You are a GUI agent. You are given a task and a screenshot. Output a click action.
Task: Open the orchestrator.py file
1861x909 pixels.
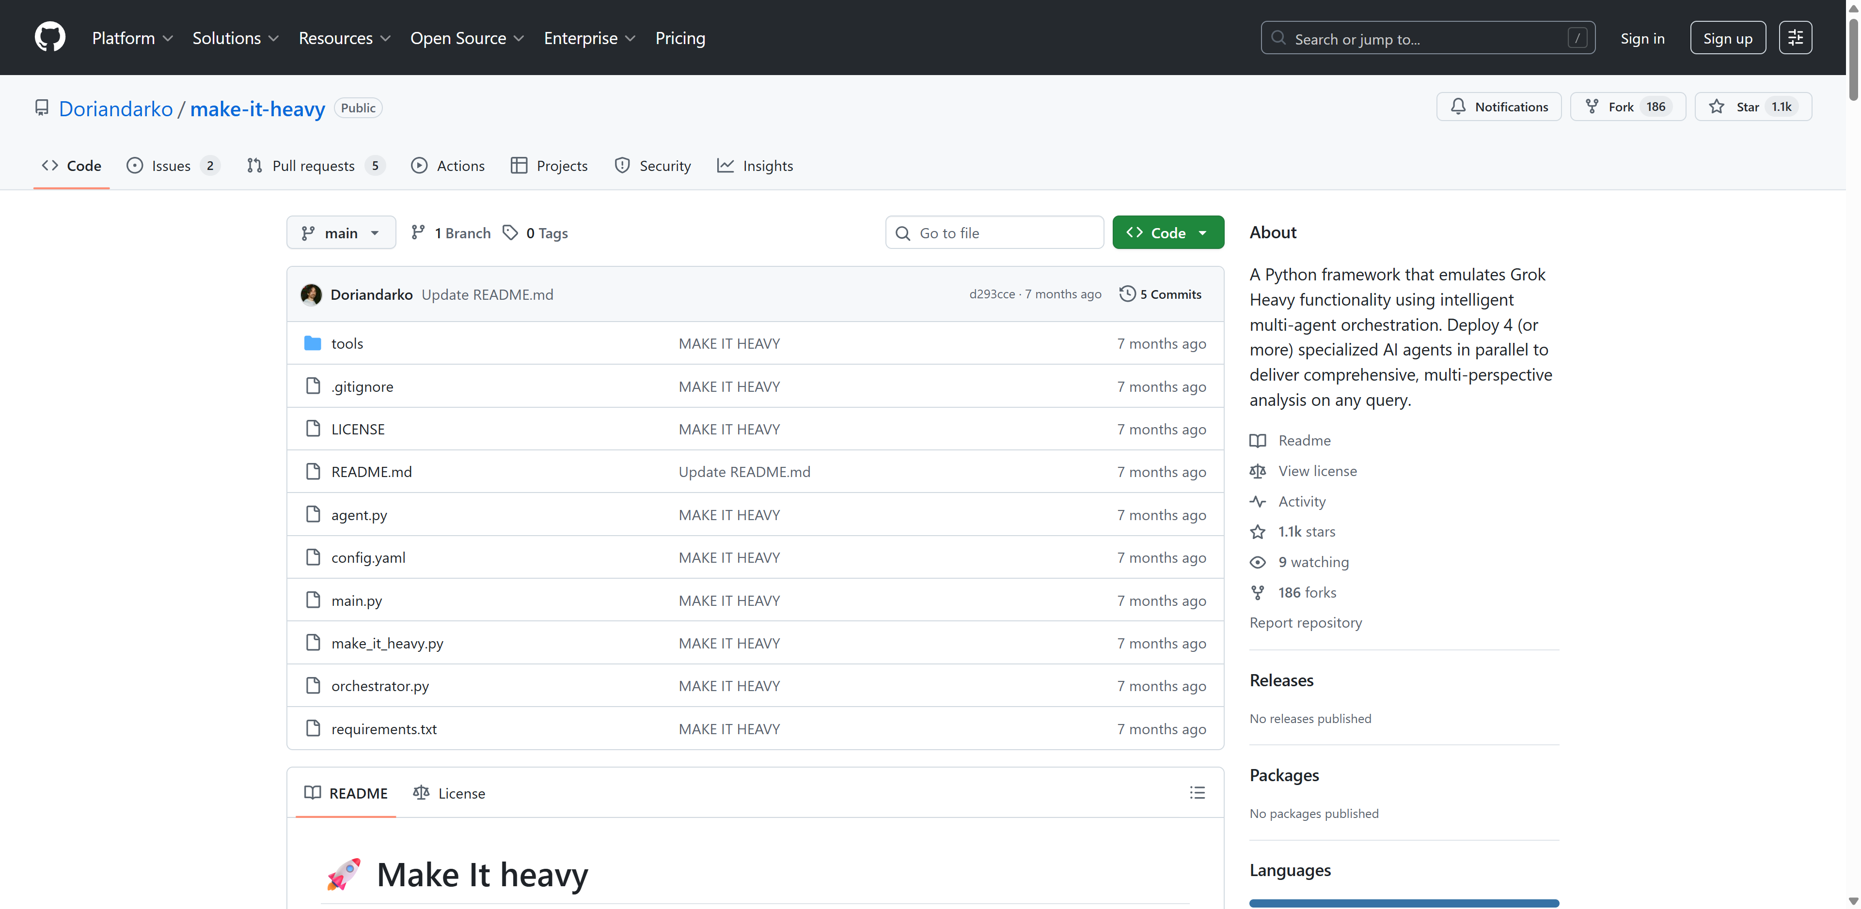380,686
